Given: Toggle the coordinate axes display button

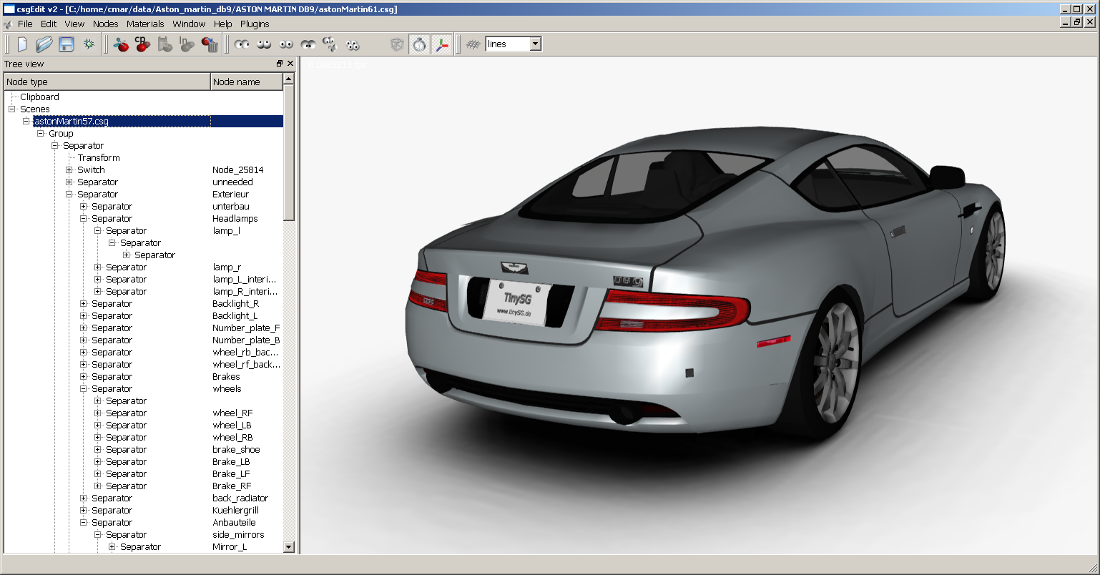Looking at the screenshot, I should pos(442,44).
